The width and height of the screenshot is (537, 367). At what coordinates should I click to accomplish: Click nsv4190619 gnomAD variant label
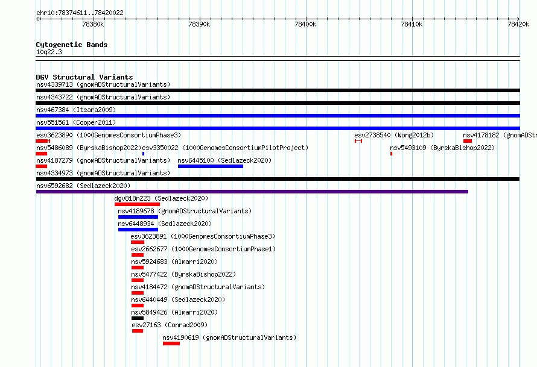pos(229,337)
